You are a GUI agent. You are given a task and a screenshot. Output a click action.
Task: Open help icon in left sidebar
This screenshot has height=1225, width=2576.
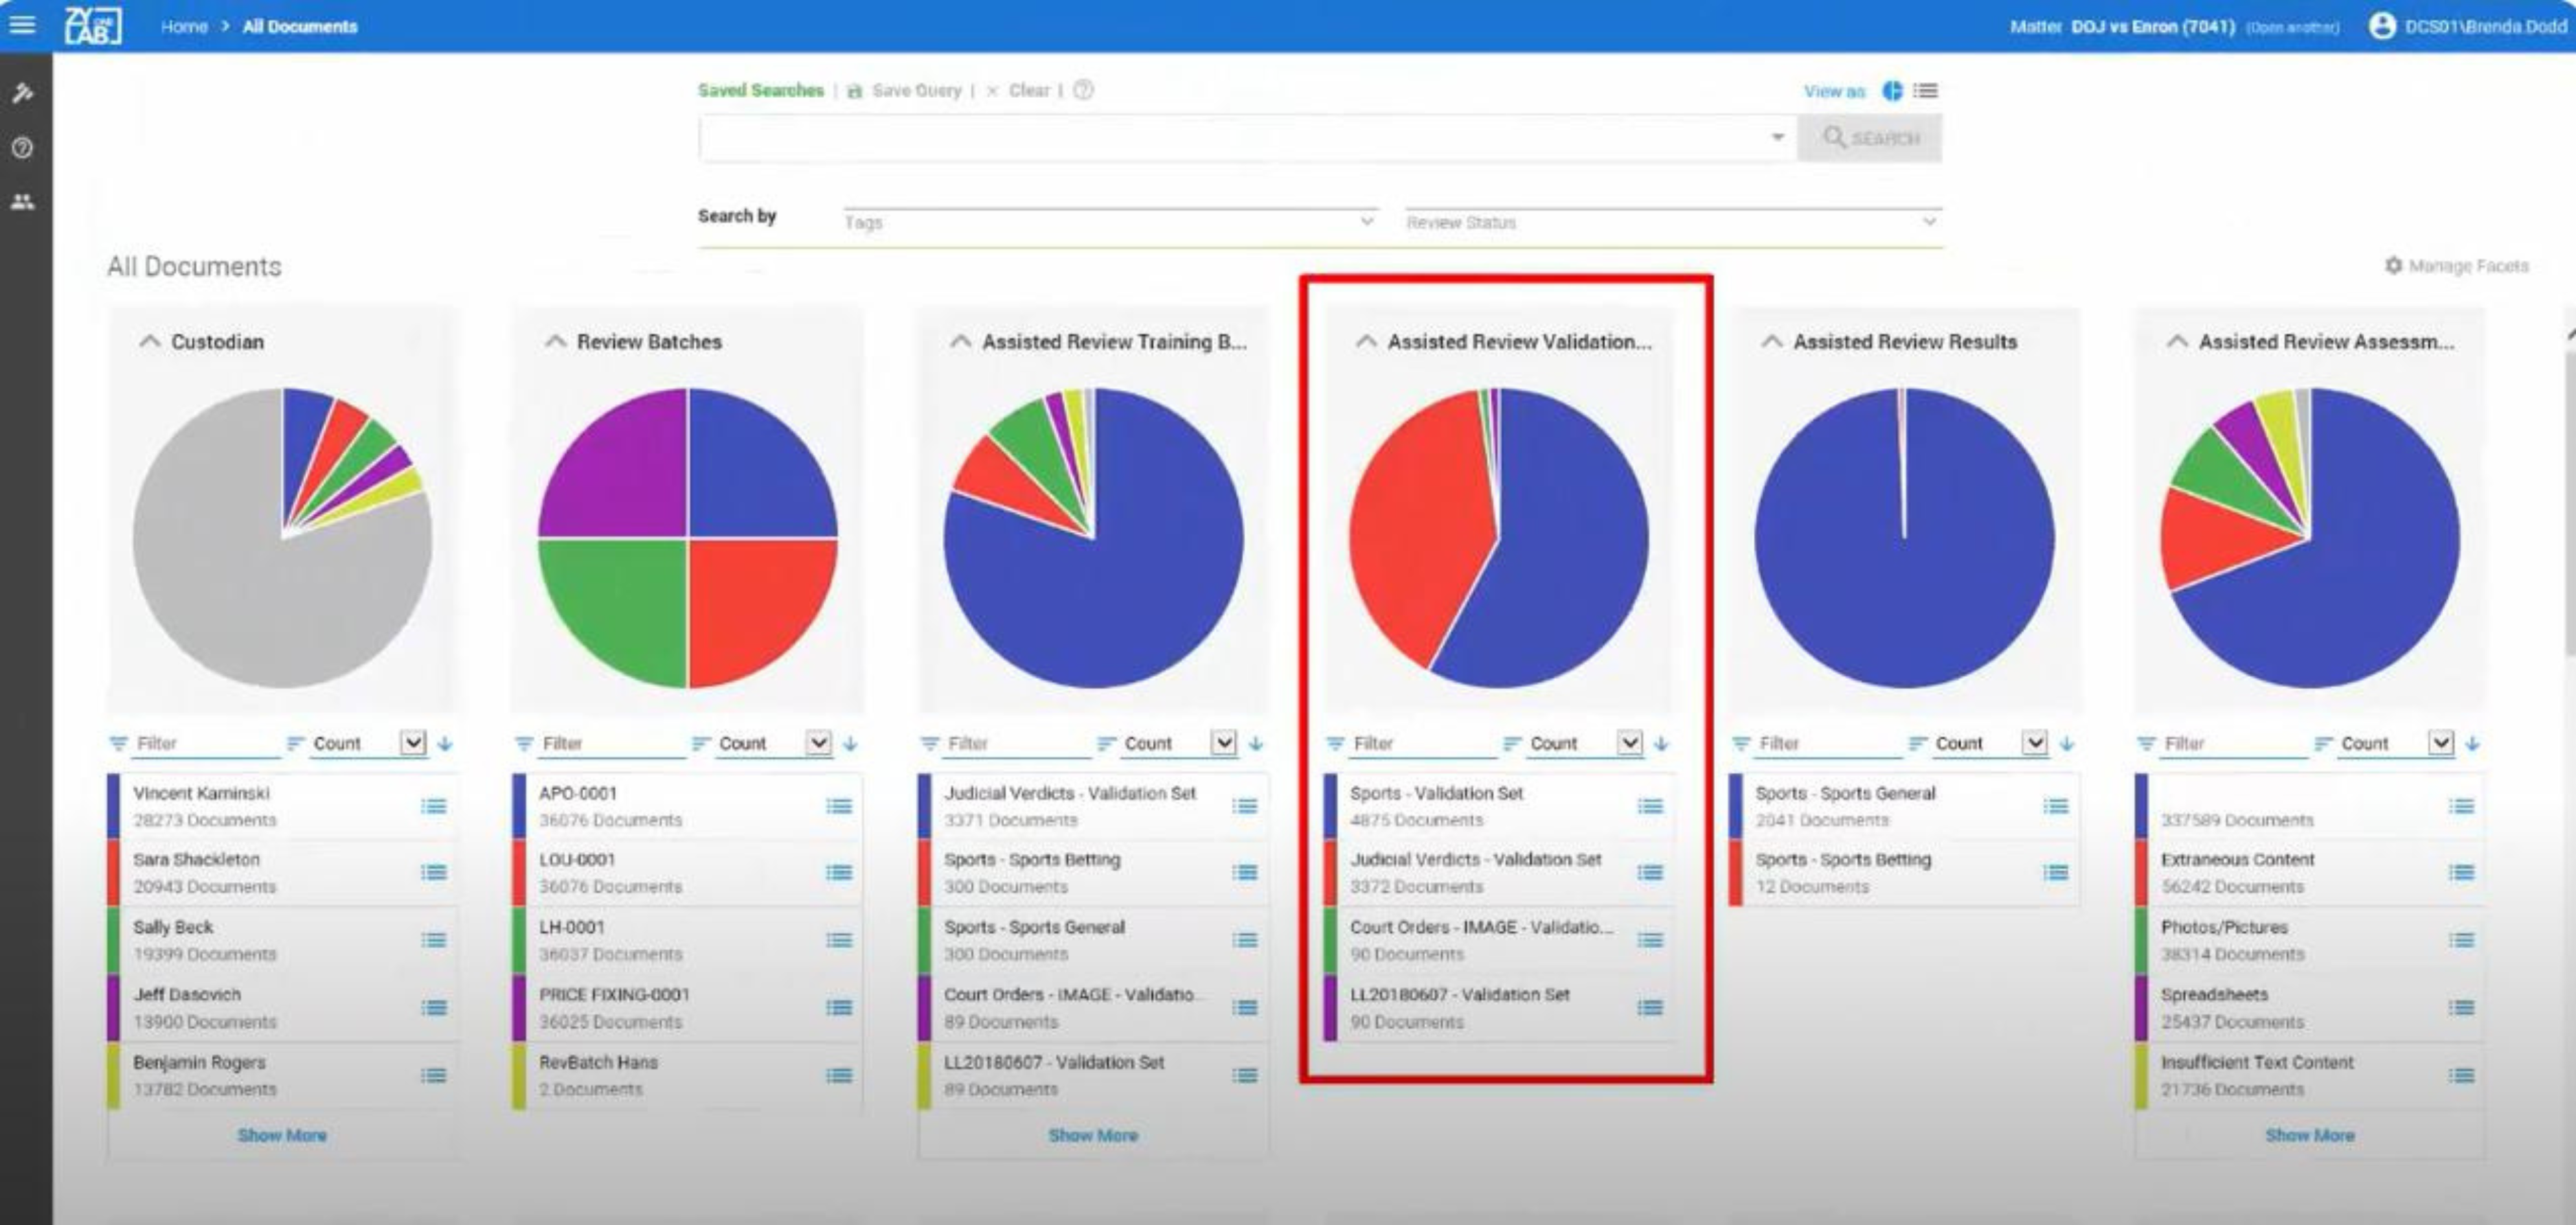pyautogui.click(x=22, y=148)
